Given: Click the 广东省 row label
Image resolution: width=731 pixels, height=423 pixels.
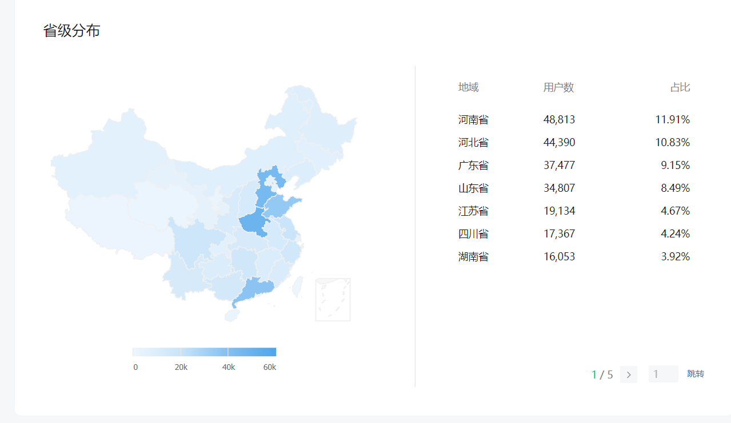Looking at the screenshot, I should [473, 166].
